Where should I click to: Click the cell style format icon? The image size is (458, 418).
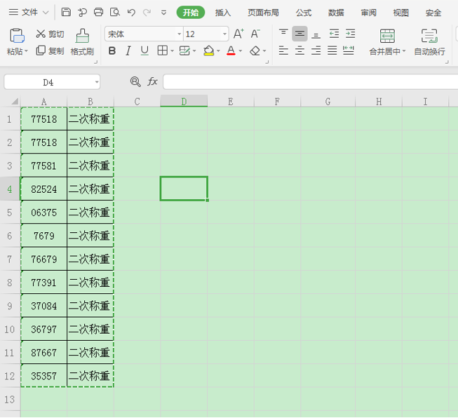click(x=184, y=50)
